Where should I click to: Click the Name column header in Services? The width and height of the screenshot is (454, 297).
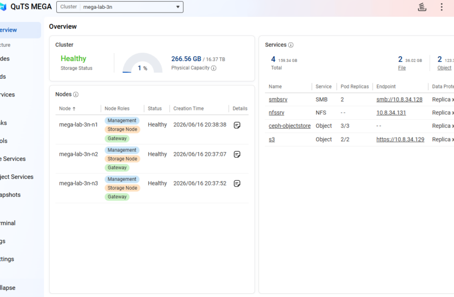(275, 86)
